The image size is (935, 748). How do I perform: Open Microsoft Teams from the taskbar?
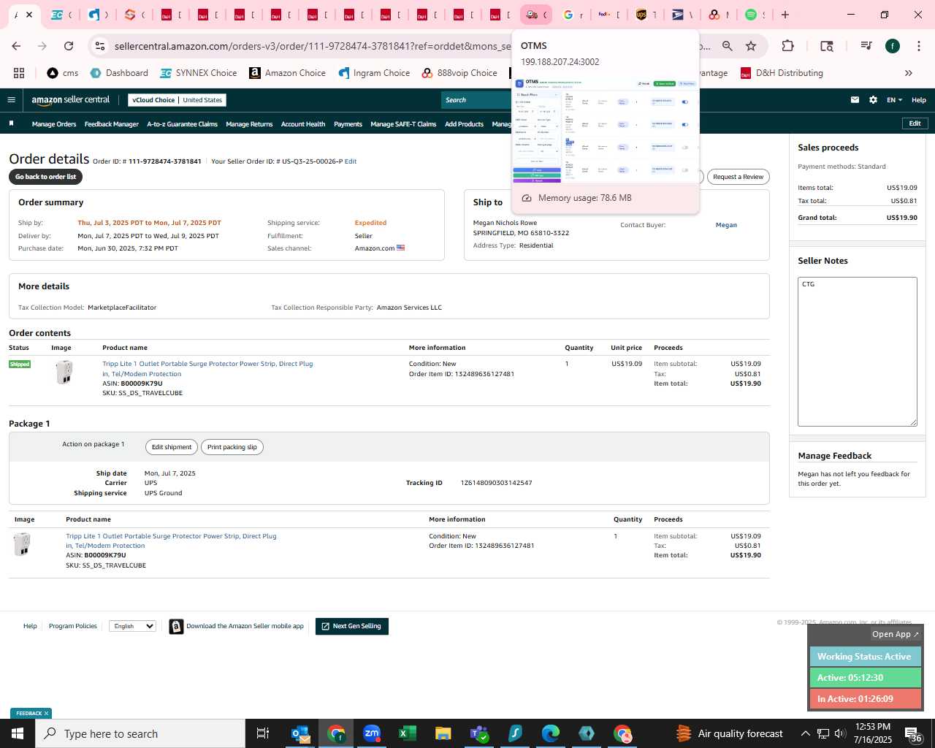pyautogui.click(x=479, y=733)
